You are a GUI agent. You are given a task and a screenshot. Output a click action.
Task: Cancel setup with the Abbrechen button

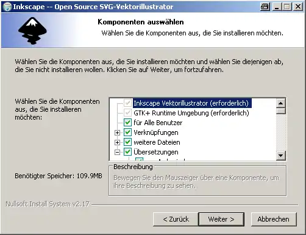tap(274, 219)
